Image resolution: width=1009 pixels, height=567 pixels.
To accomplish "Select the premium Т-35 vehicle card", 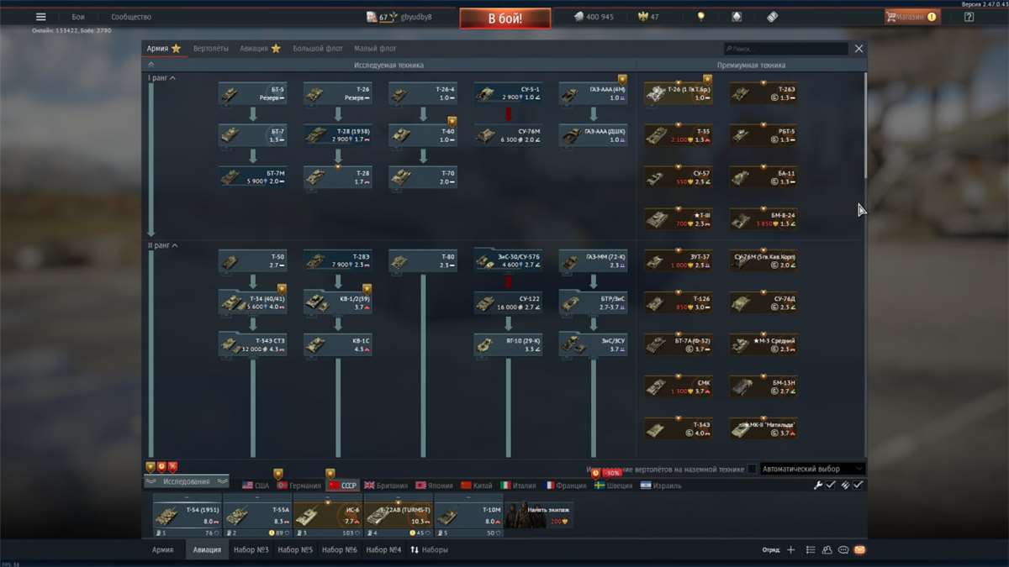I will pos(679,135).
